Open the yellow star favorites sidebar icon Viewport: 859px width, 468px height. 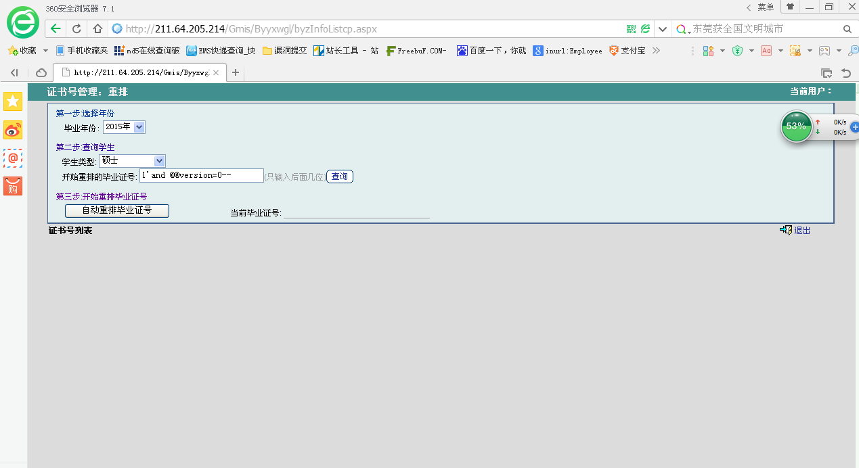[13, 101]
